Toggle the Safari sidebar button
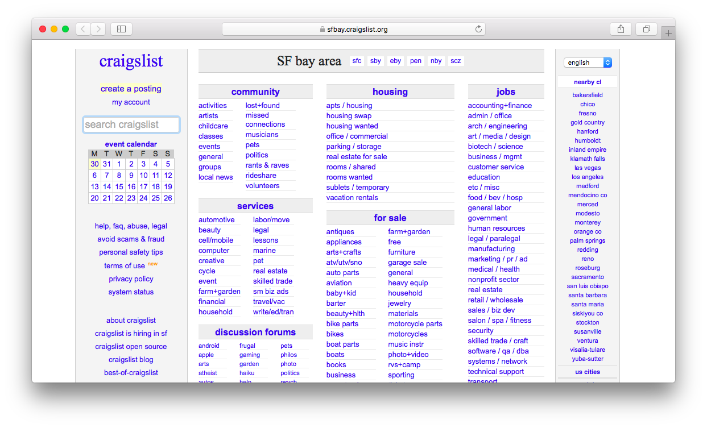The image size is (707, 428). click(121, 29)
